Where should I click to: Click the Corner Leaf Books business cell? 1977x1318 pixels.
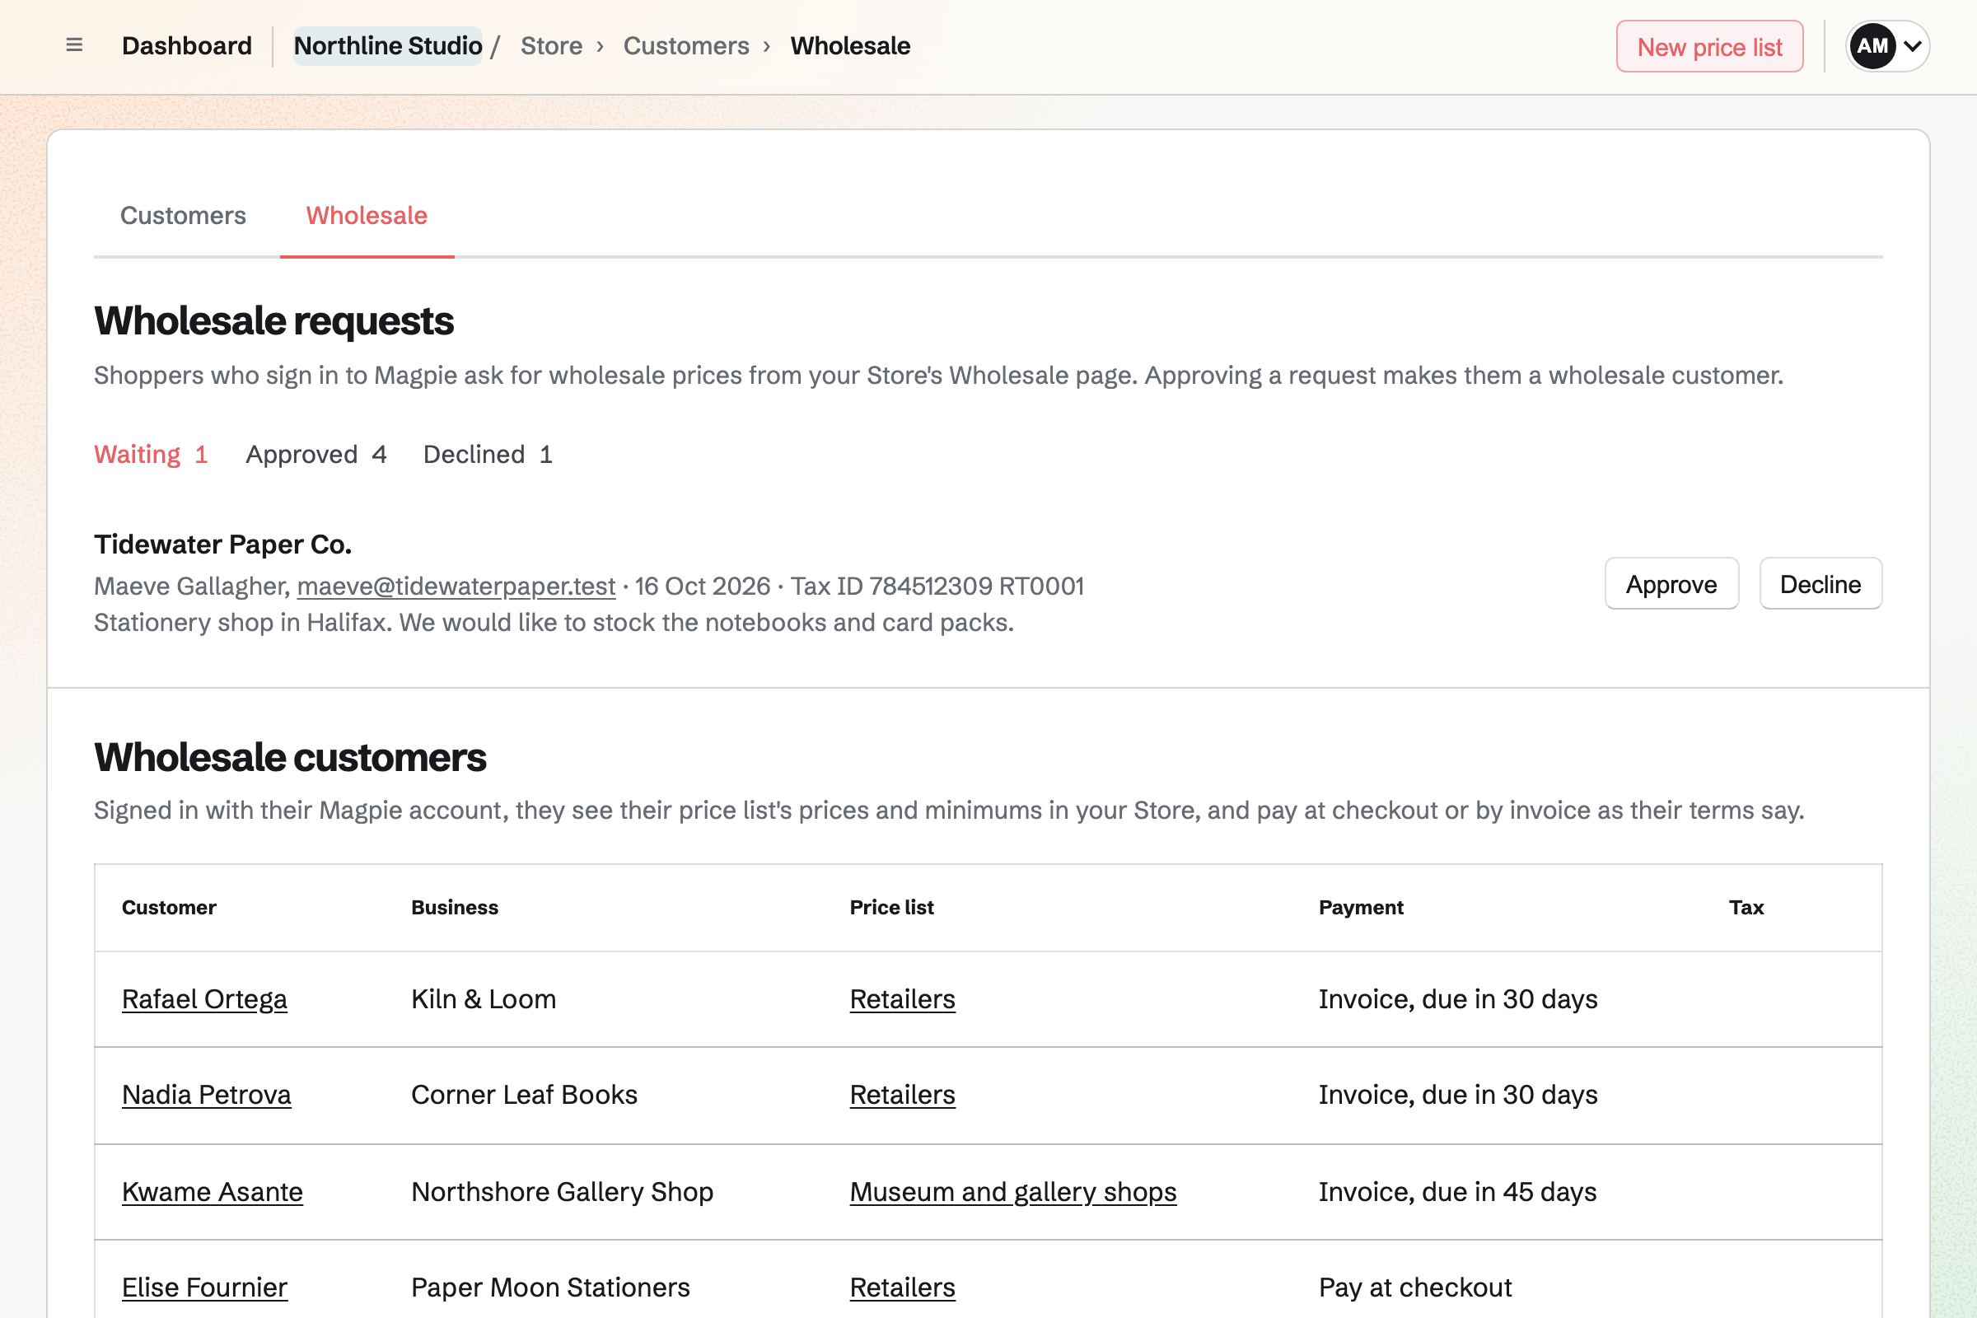coord(524,1096)
